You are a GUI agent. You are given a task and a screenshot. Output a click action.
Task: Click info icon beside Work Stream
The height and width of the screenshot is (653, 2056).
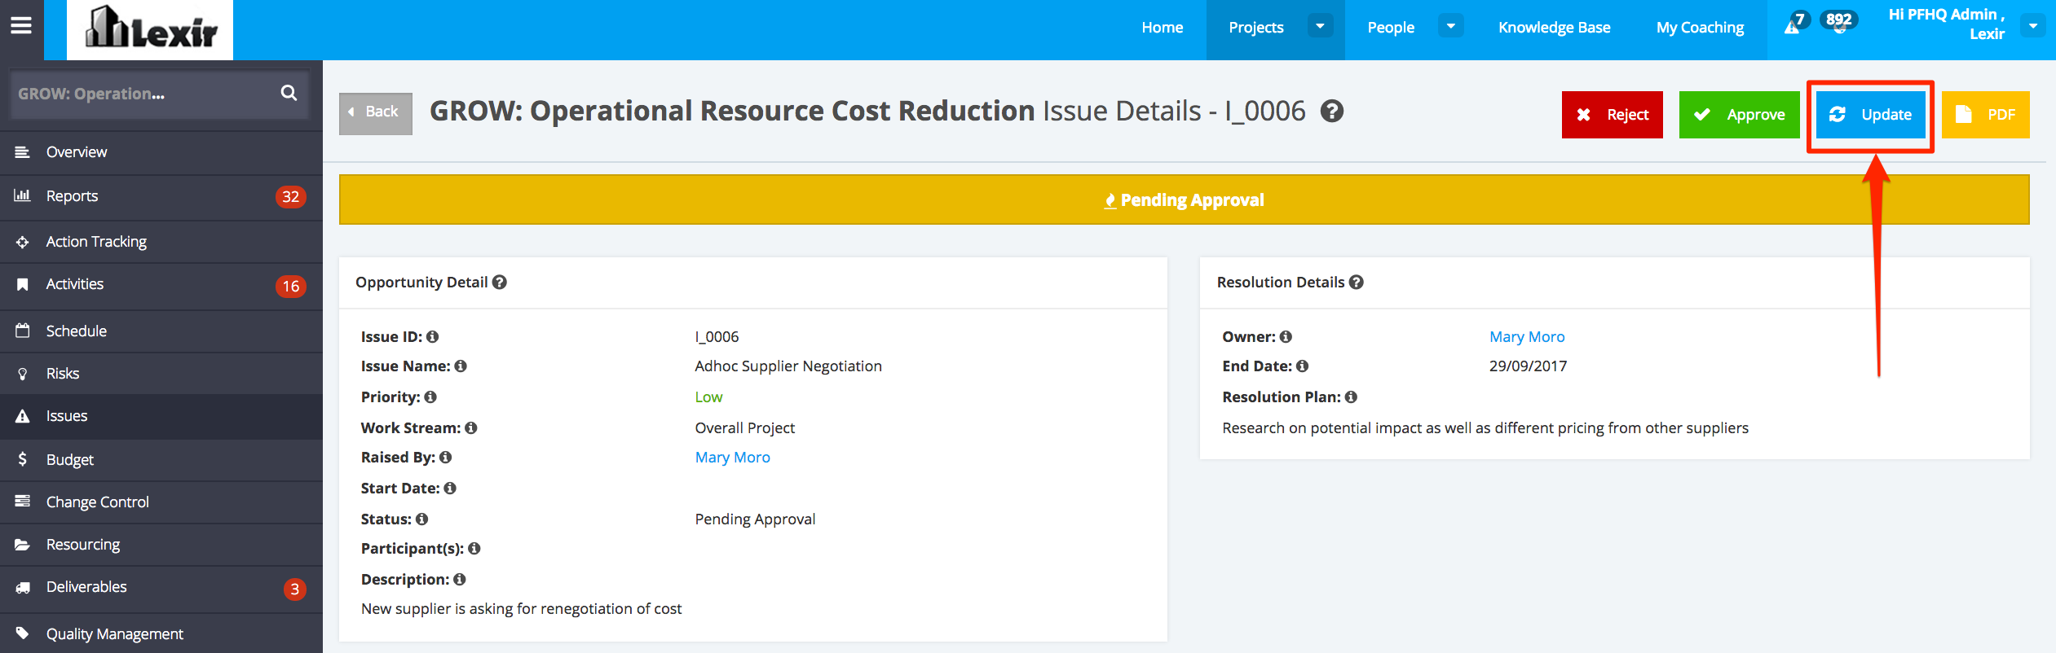tap(471, 427)
